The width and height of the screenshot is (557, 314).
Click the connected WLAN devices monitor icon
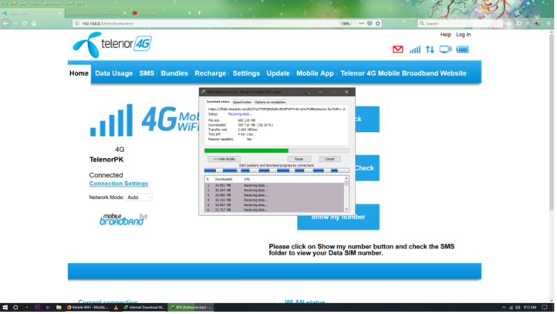[x=447, y=49]
